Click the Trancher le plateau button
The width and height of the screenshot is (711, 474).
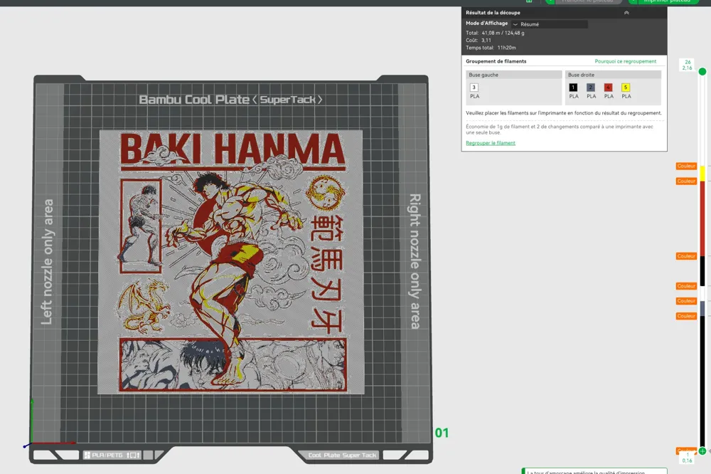[588, 1]
